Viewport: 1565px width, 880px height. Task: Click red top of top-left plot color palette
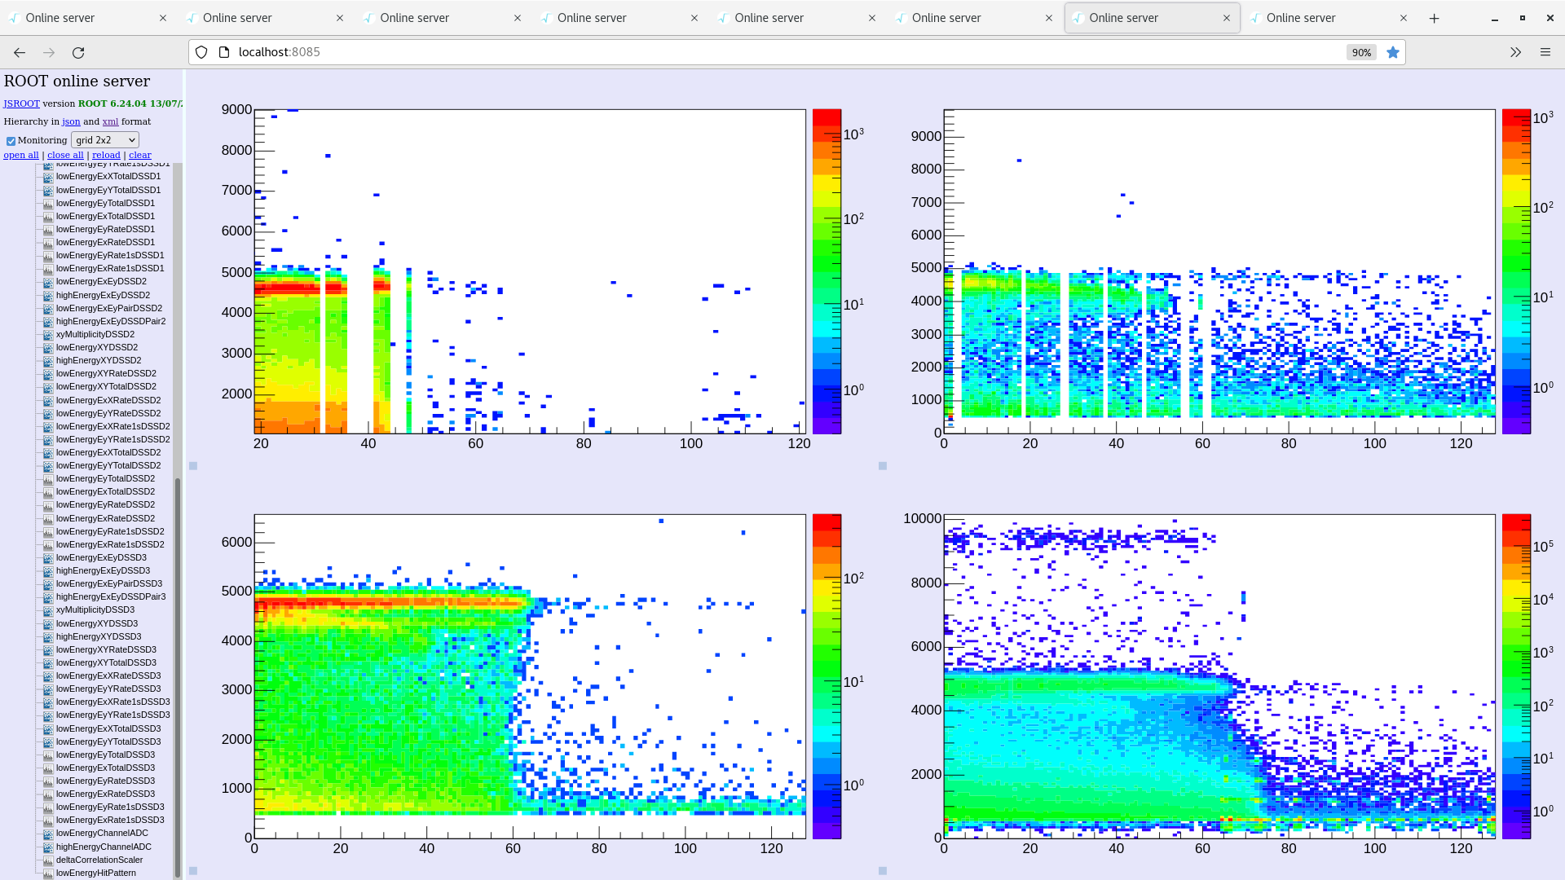[827, 117]
